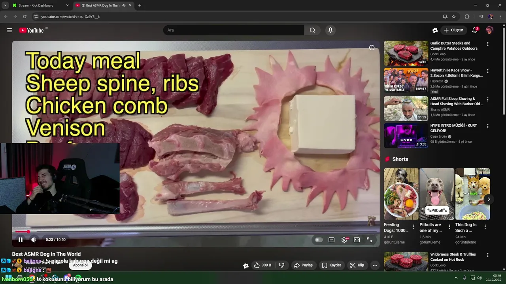This screenshot has width=506, height=284.
Task: Reload the page
Action: [25, 17]
